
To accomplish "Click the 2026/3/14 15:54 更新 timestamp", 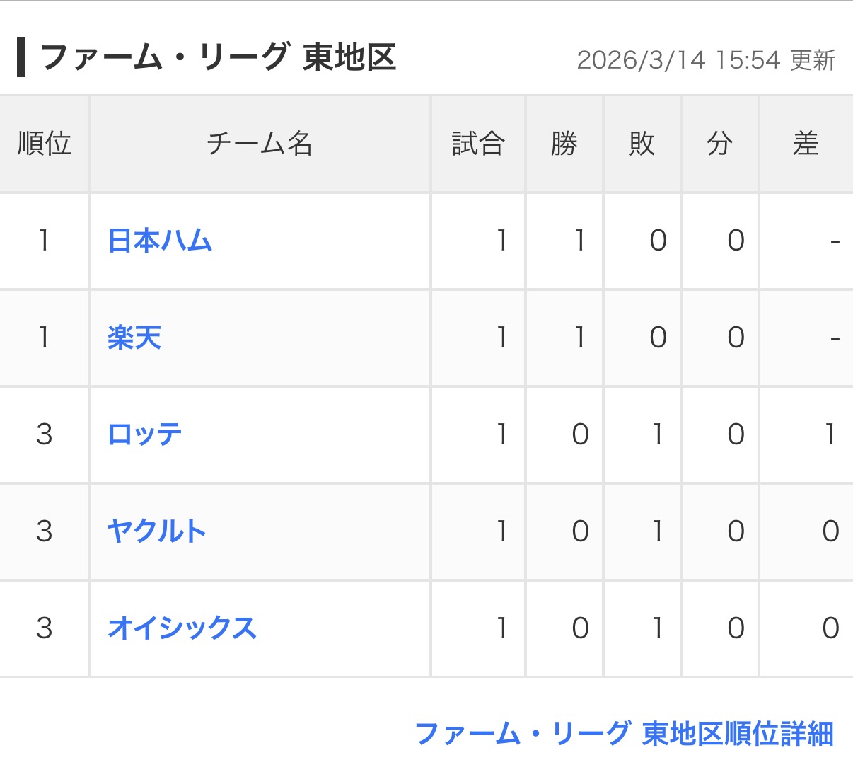I will point(706,60).
